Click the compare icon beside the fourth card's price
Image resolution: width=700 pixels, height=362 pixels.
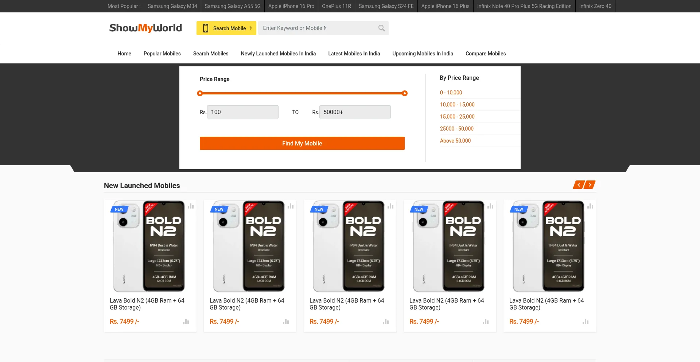tap(486, 322)
